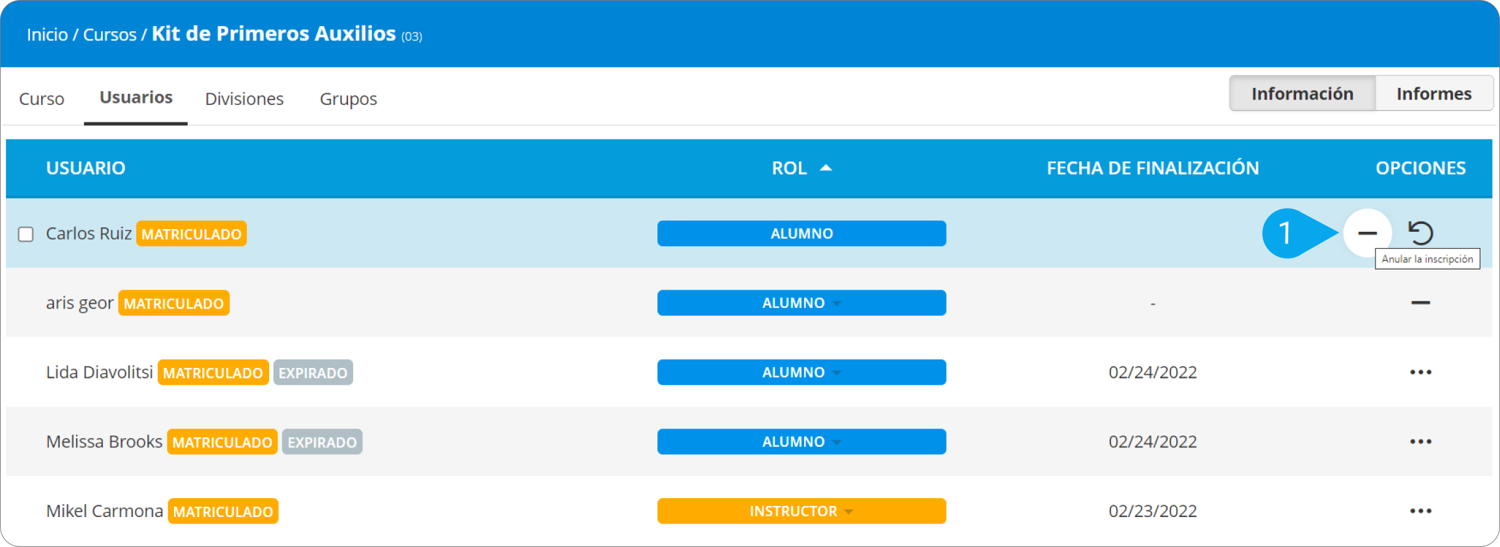Viewport: 1500px width, 547px height.
Task: Click the Informes button
Action: tap(1434, 94)
